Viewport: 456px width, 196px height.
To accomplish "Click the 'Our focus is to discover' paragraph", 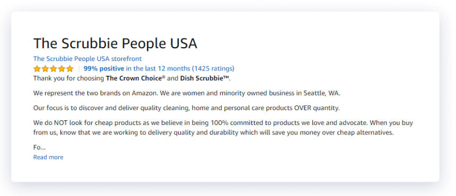I will coord(187,108).
